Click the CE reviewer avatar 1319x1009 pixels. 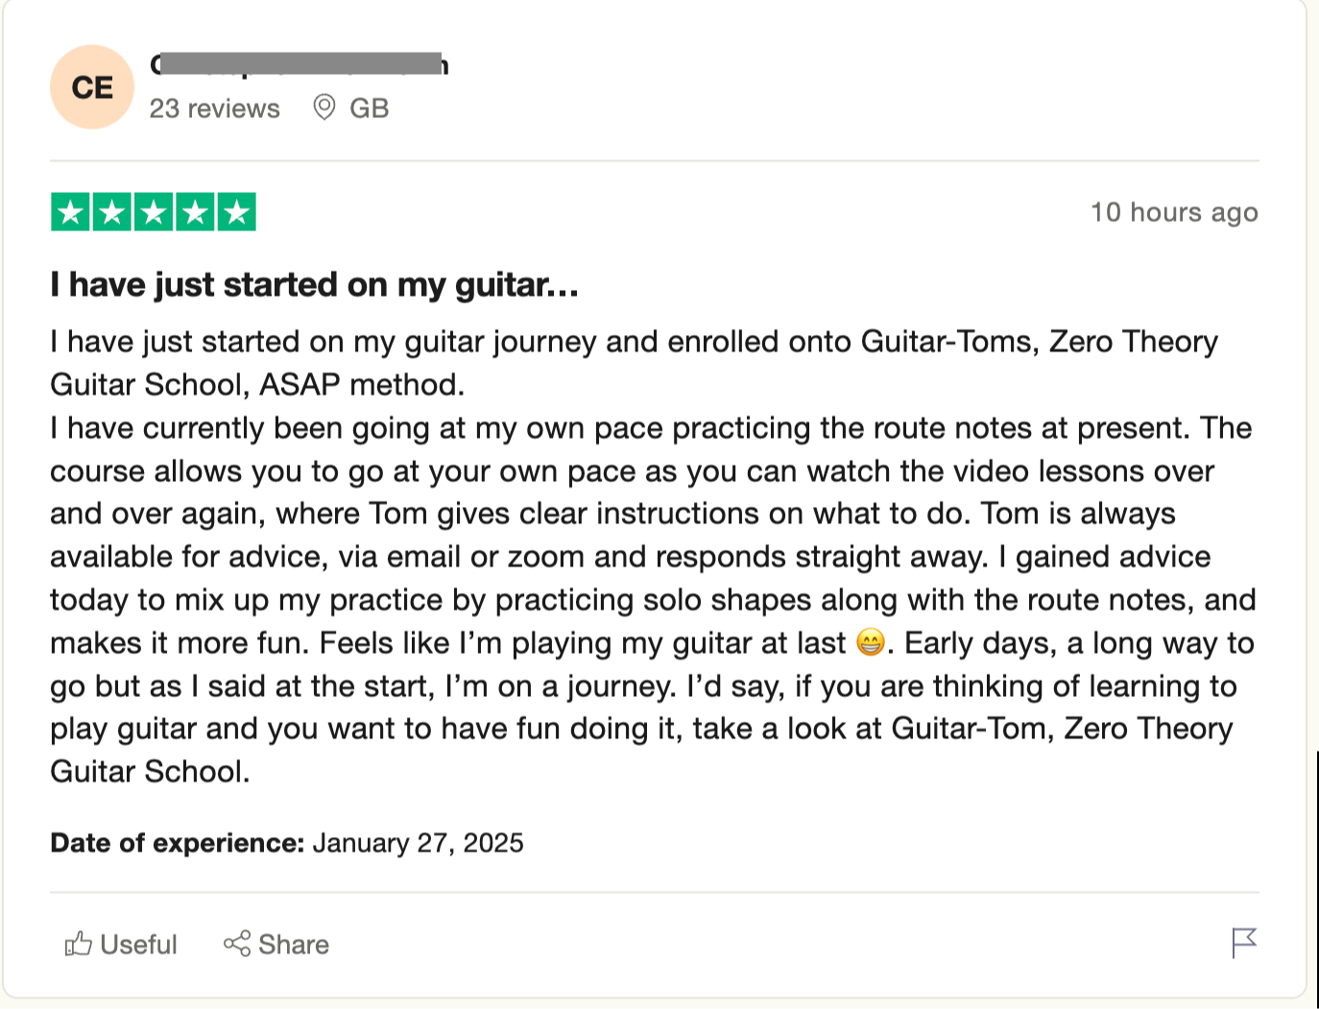(x=92, y=87)
